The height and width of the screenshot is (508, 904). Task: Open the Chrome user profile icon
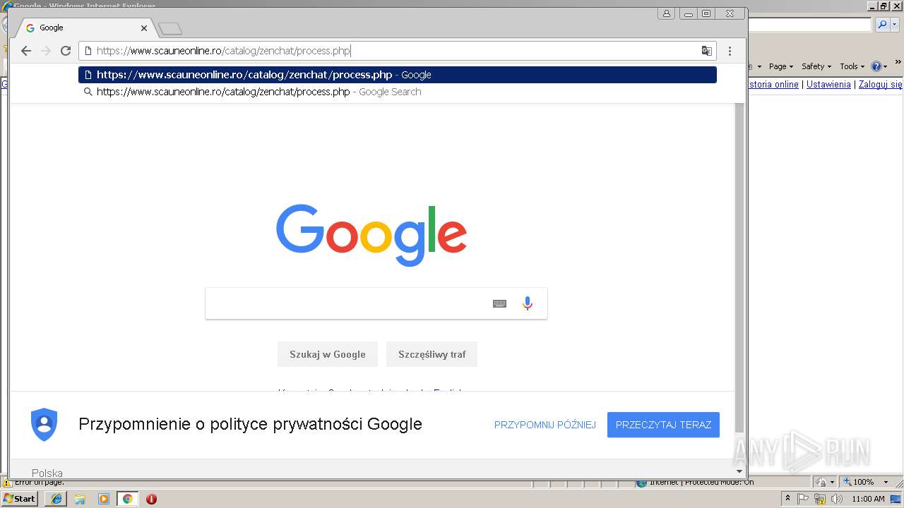click(x=666, y=13)
